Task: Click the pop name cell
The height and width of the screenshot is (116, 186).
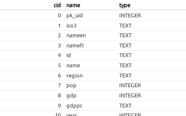Action: pyautogui.click(x=71, y=86)
